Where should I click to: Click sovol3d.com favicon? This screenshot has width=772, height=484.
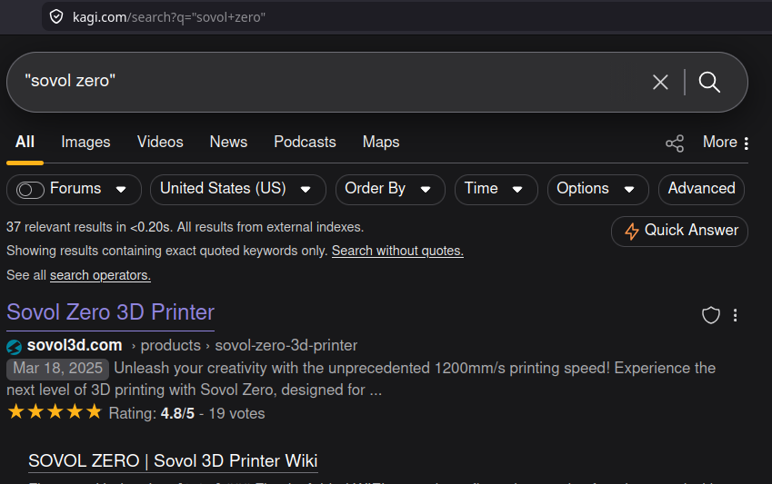pos(15,347)
